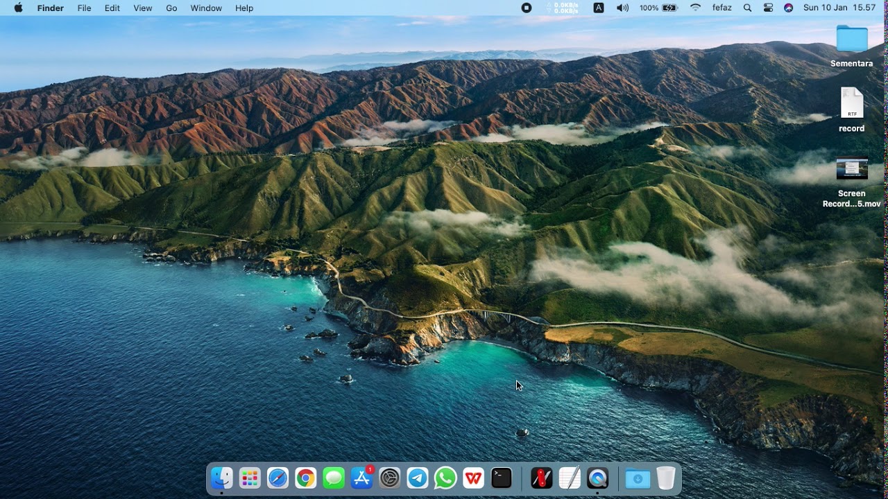Open Launchpad in the Dock
Viewport: 888px width, 499px height.
coord(250,478)
